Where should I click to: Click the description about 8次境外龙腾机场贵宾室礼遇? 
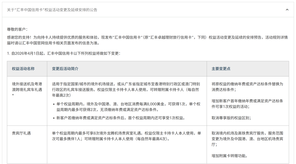pyautogui.click(x=126, y=136)
